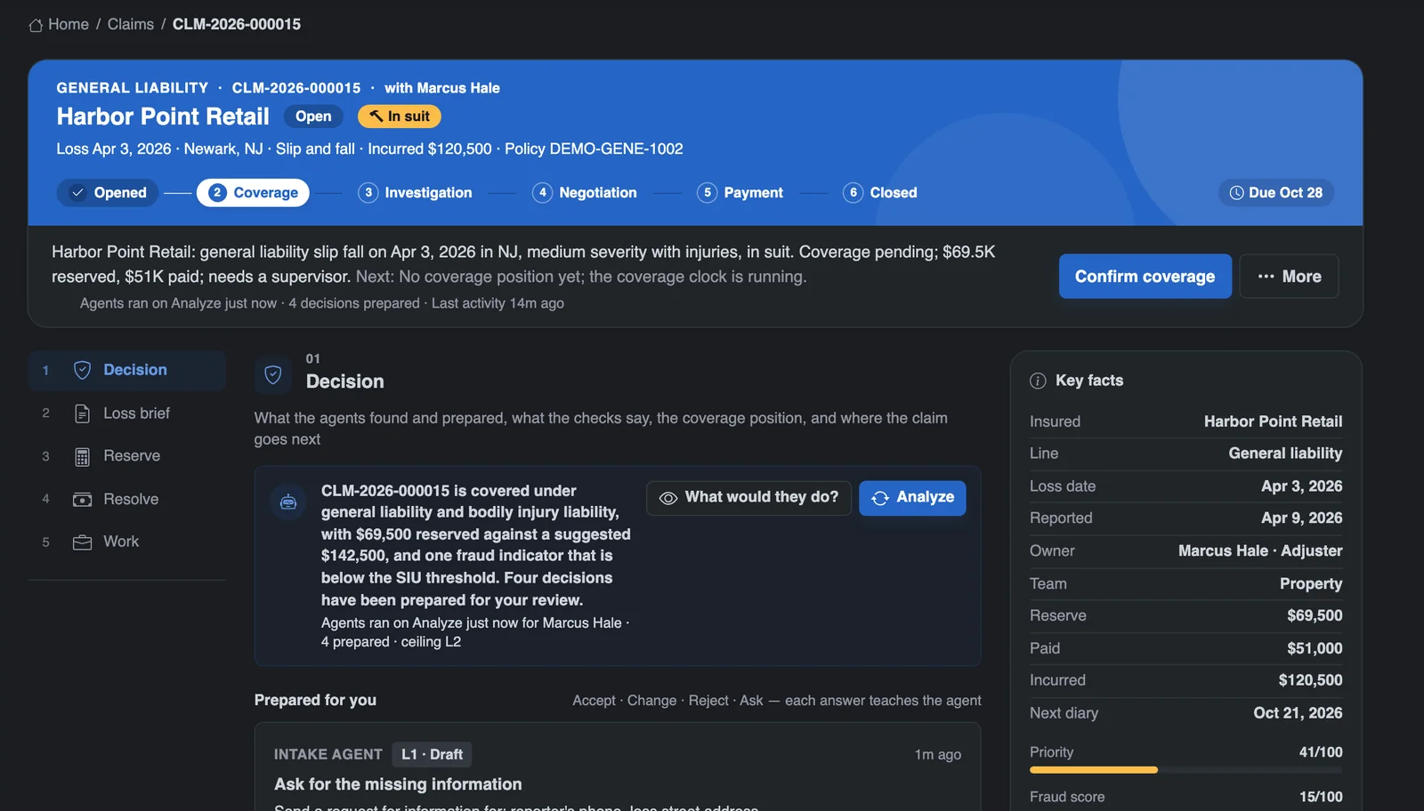Image resolution: width=1424 pixels, height=811 pixels.
Task: Click the Marcus Hale · Adjuster owner value
Action: click(1260, 551)
